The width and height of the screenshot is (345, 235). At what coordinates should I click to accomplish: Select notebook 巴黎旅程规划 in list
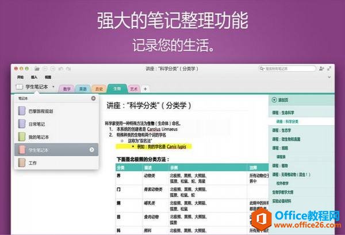click(56, 111)
